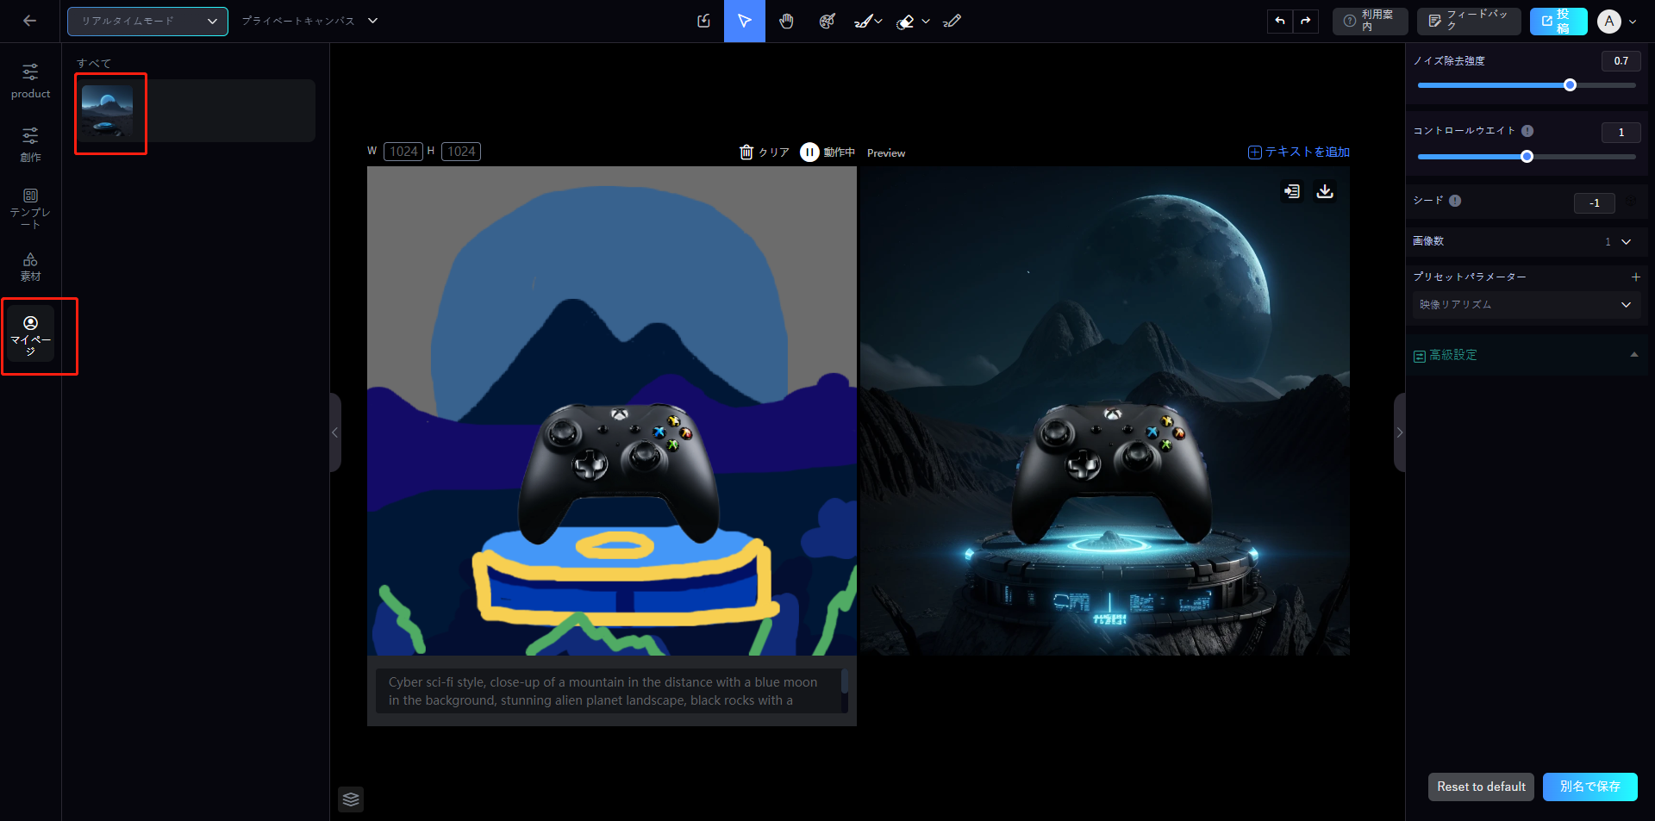Select the eraser tool
Screen dimensions: 1655x821
[905, 22]
